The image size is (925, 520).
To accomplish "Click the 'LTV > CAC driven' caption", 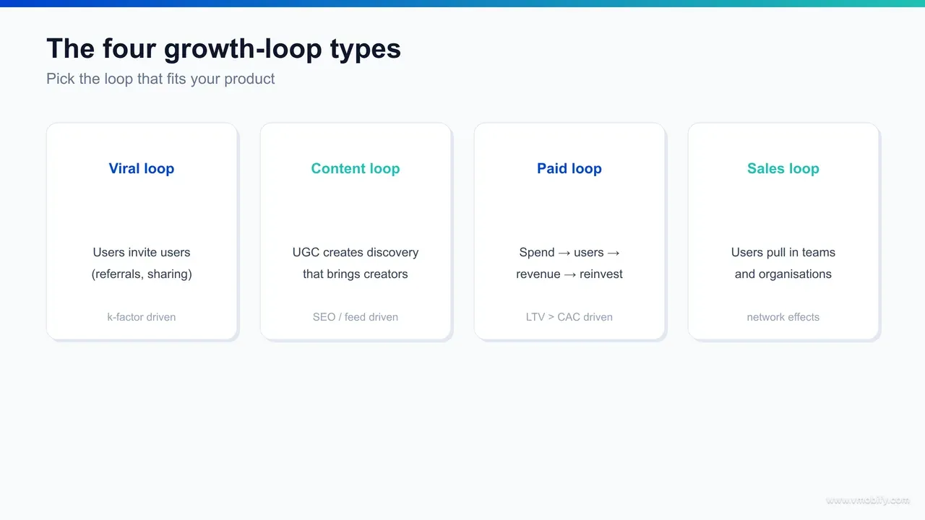I will coord(569,317).
